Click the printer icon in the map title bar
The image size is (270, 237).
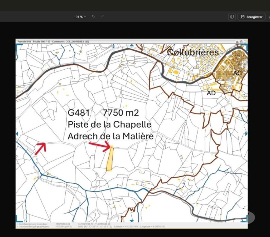click(237, 42)
